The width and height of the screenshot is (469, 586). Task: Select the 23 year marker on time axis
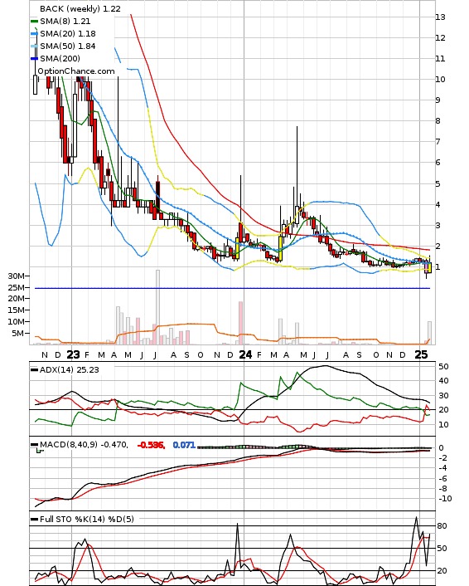(x=73, y=354)
